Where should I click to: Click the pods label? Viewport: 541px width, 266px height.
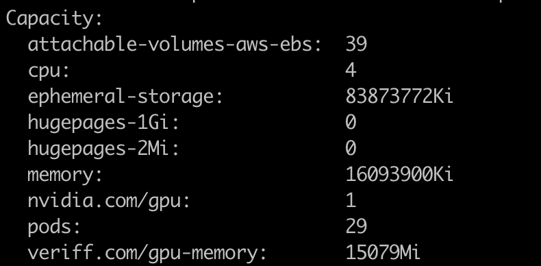pos(54,228)
